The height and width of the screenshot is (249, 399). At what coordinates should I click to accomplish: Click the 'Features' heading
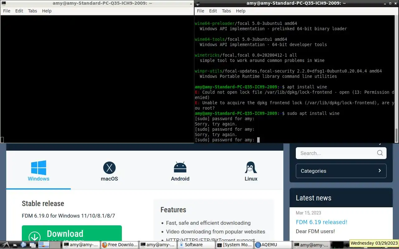[173, 210]
